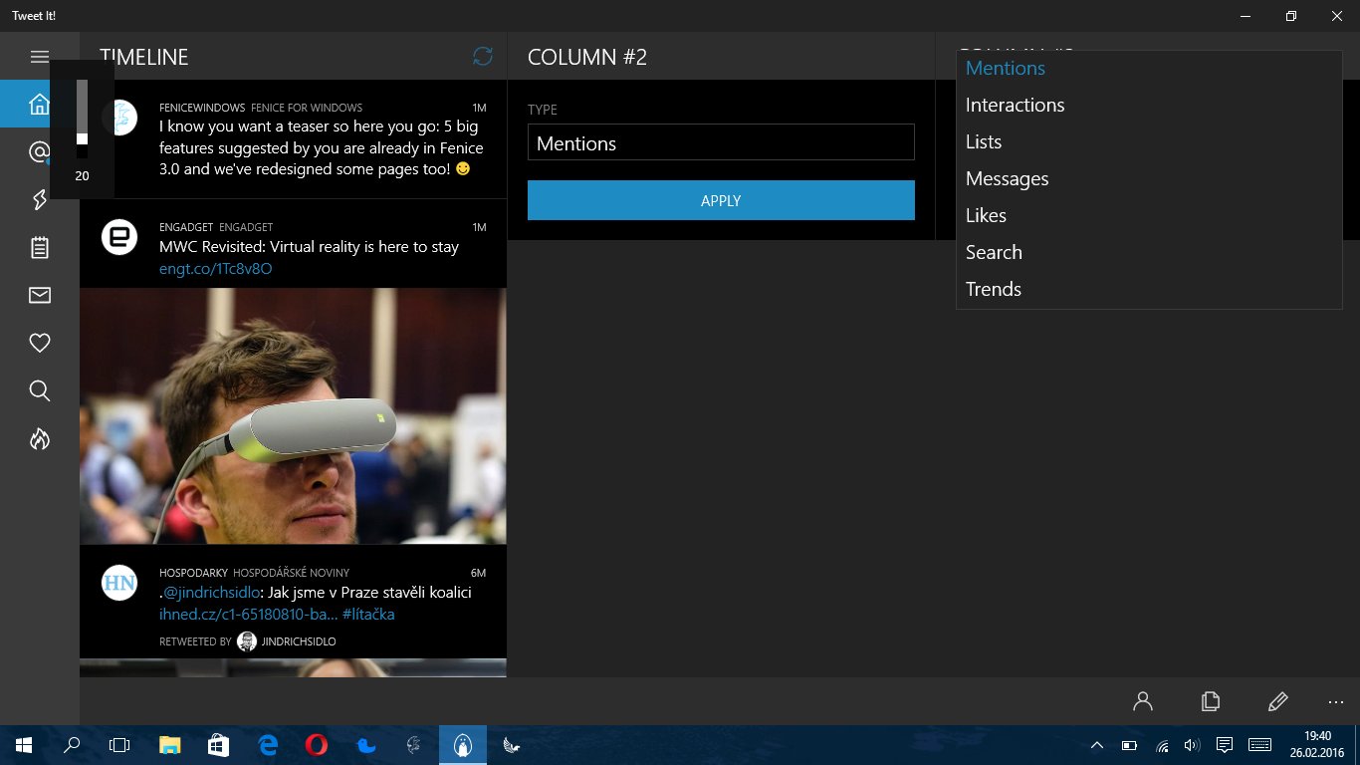The height and width of the screenshot is (765, 1360).
Task: Select Interactions in the dropdown list
Action: coord(1149,106)
